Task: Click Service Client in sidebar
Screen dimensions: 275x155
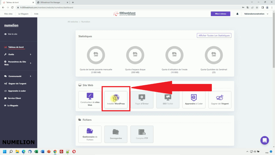Action: pyautogui.click(x=12, y=98)
